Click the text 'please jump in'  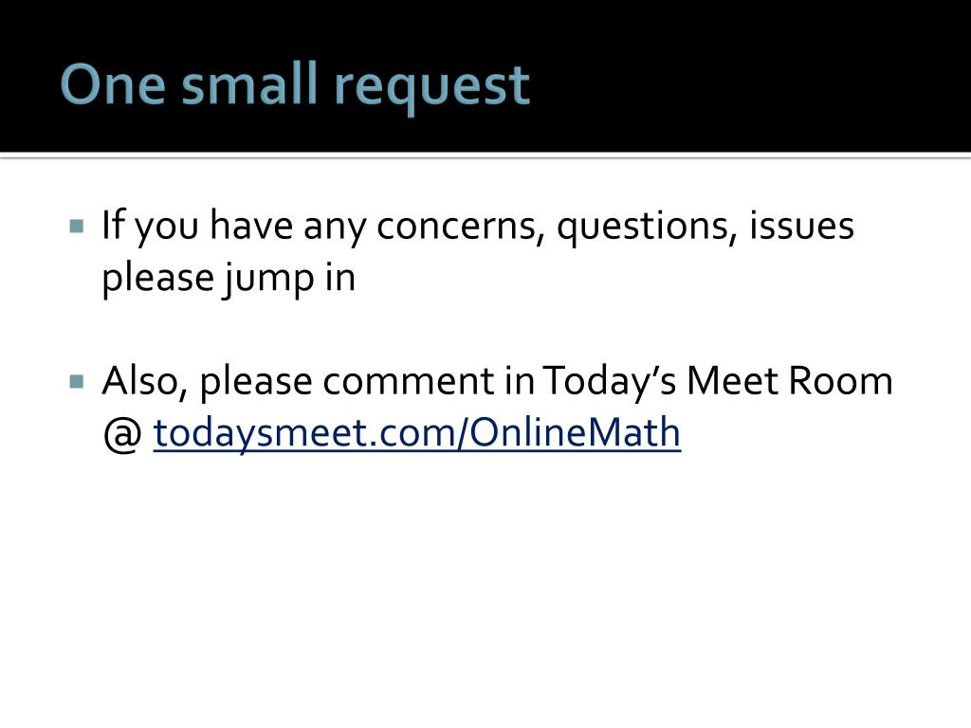tap(229, 278)
